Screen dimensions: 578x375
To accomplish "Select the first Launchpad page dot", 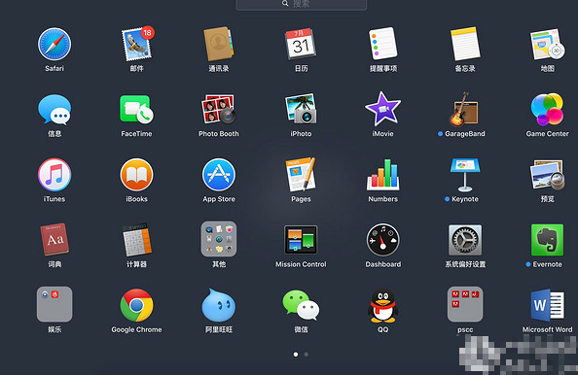I will point(296,355).
